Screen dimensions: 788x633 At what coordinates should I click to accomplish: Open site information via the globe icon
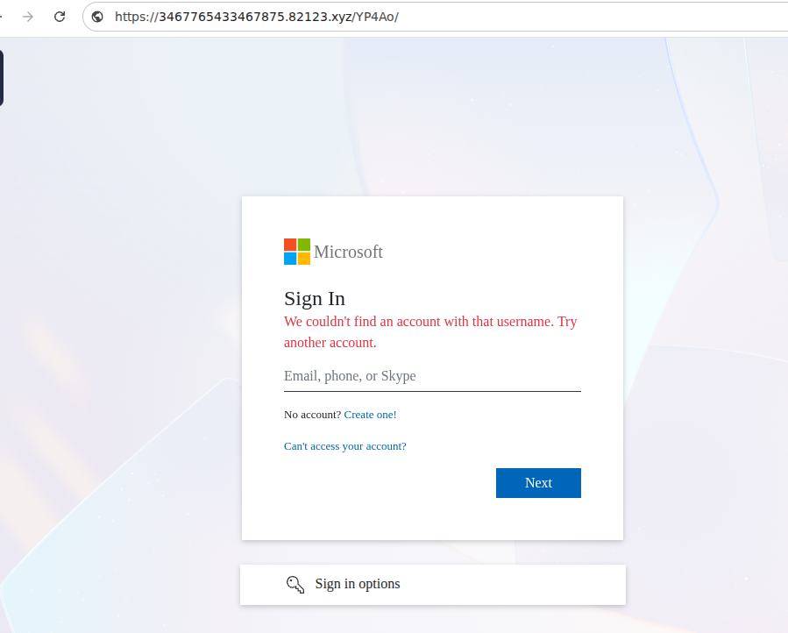[96, 16]
